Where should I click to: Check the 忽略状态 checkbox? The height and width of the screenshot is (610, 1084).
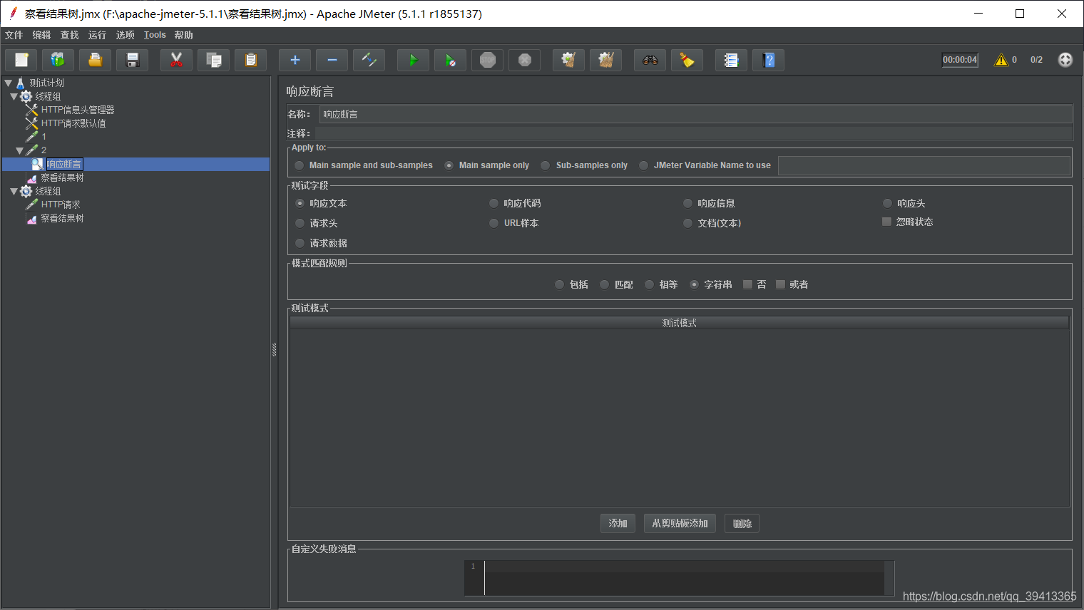[x=886, y=222]
